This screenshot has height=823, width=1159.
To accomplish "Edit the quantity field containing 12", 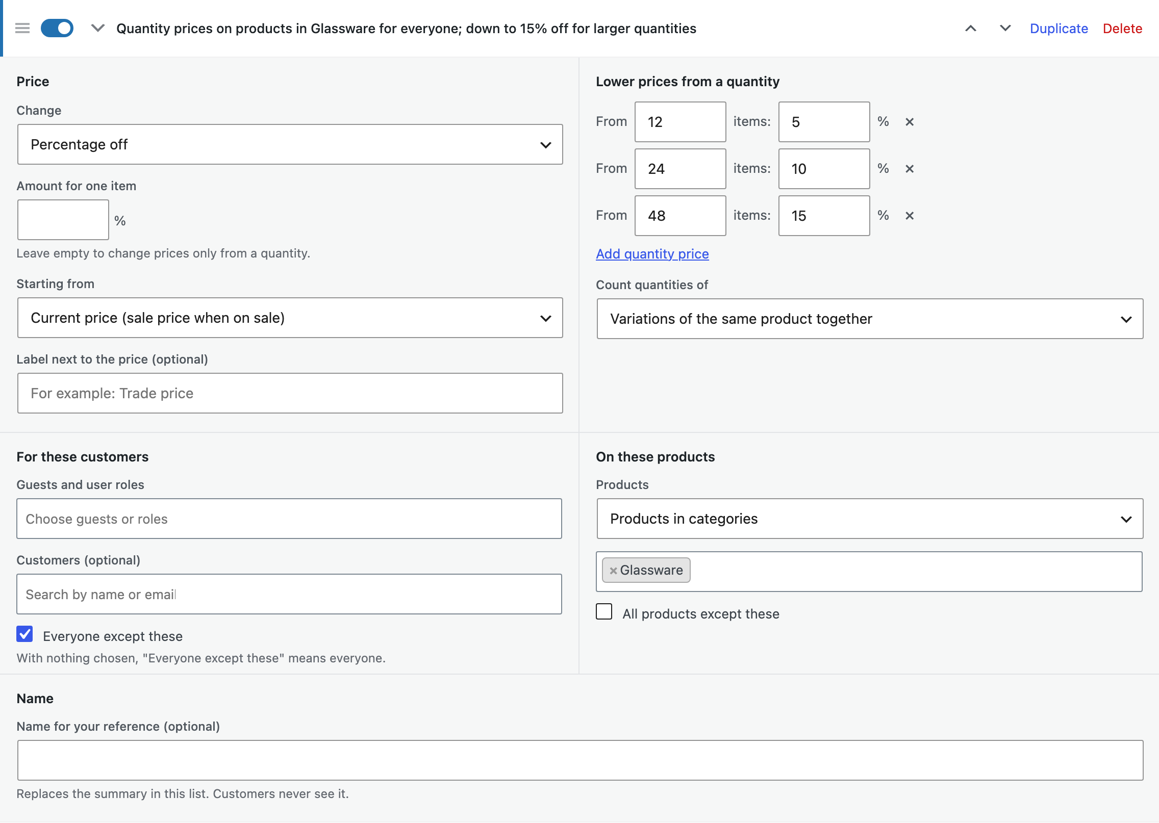I will click(x=680, y=122).
